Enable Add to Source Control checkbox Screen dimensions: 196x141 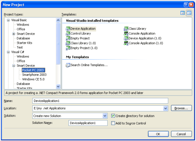113,123
